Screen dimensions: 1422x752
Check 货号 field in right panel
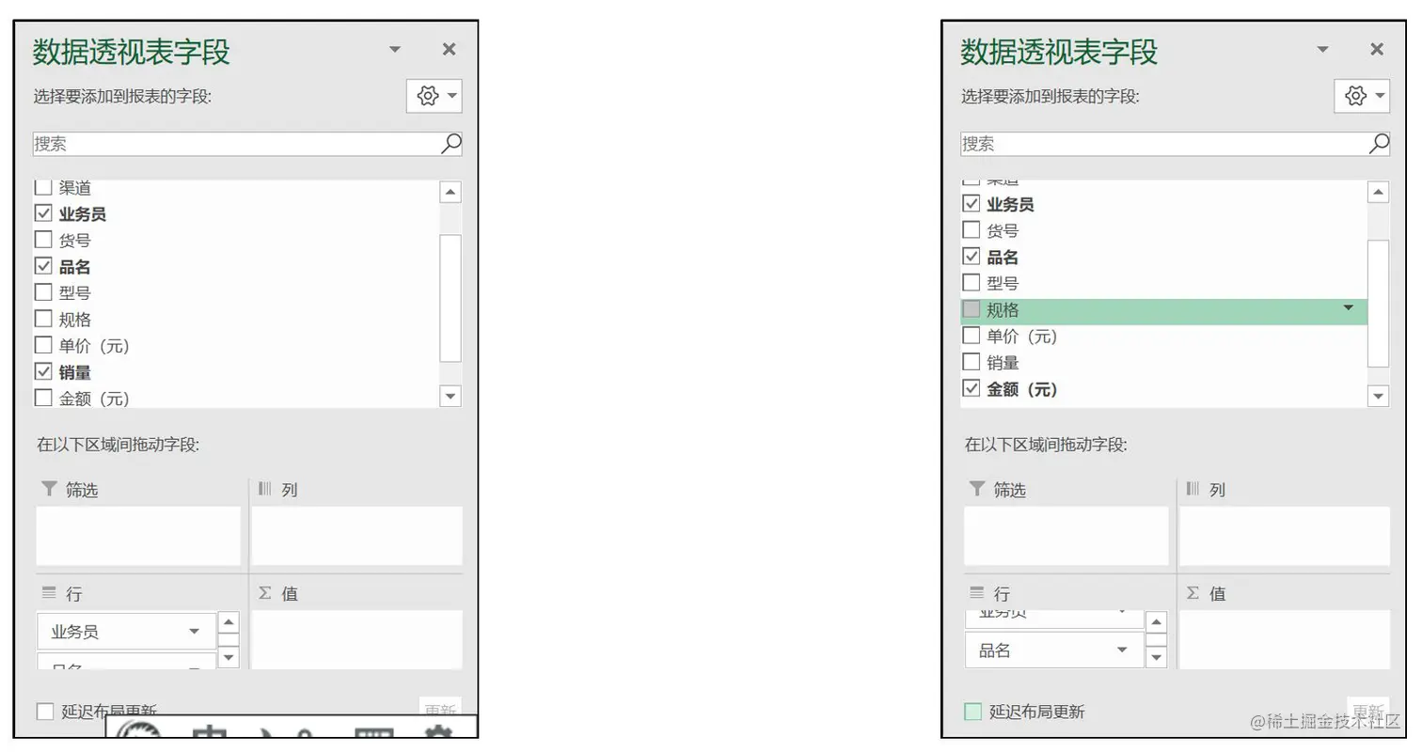click(x=972, y=230)
